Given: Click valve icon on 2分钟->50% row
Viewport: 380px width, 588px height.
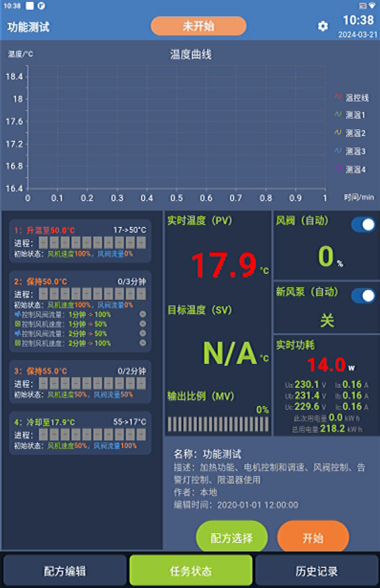Looking at the screenshot, I should coord(17,333).
